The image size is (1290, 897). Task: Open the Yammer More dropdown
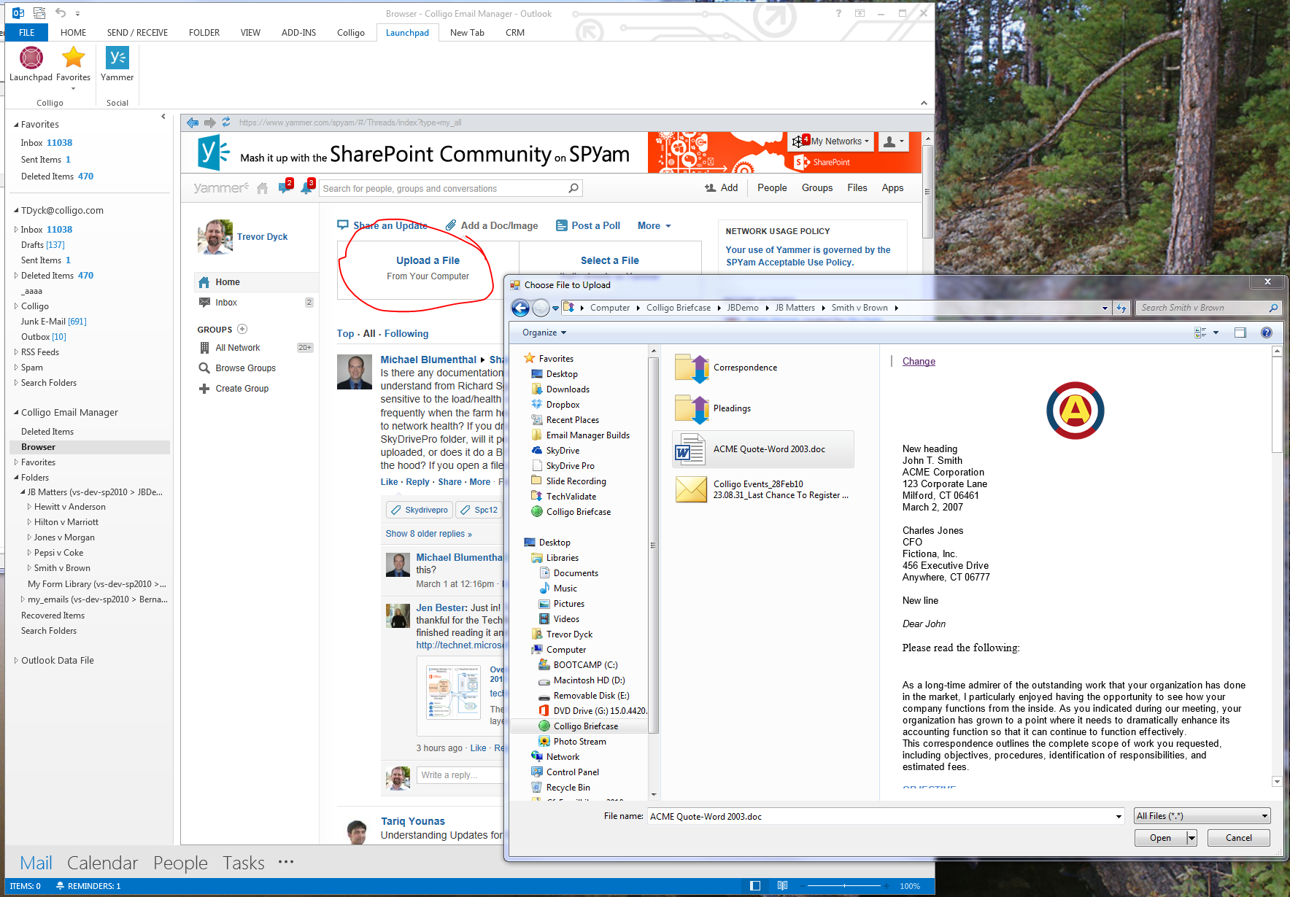tap(654, 226)
